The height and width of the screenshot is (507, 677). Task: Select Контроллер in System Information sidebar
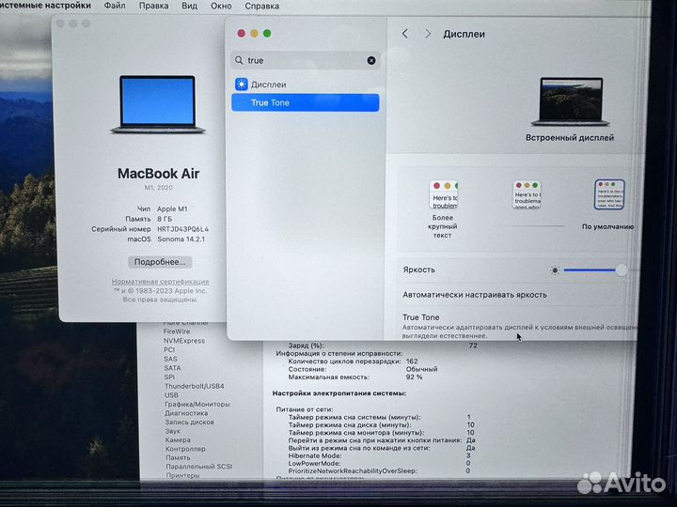point(185,449)
